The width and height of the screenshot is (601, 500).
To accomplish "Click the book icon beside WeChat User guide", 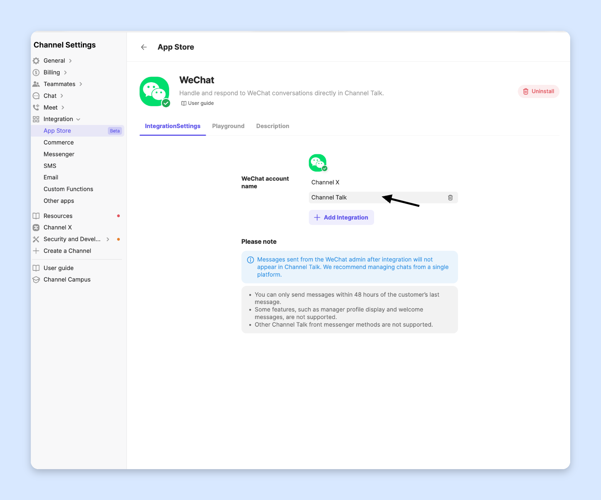I will (184, 103).
